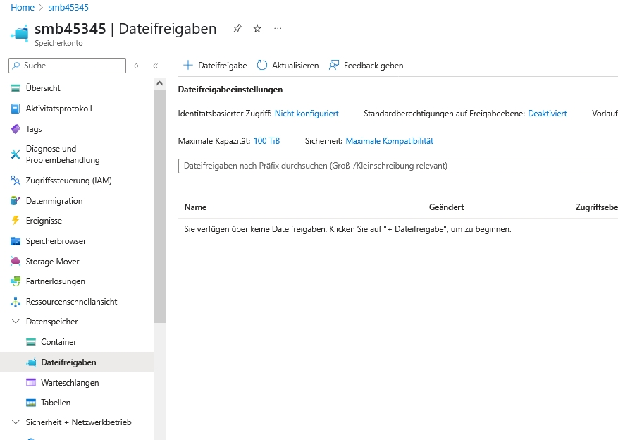Collapse the Sicherheit + Netzwerkbetrieb section
Screen dimensions: 618x440
click(x=16, y=422)
